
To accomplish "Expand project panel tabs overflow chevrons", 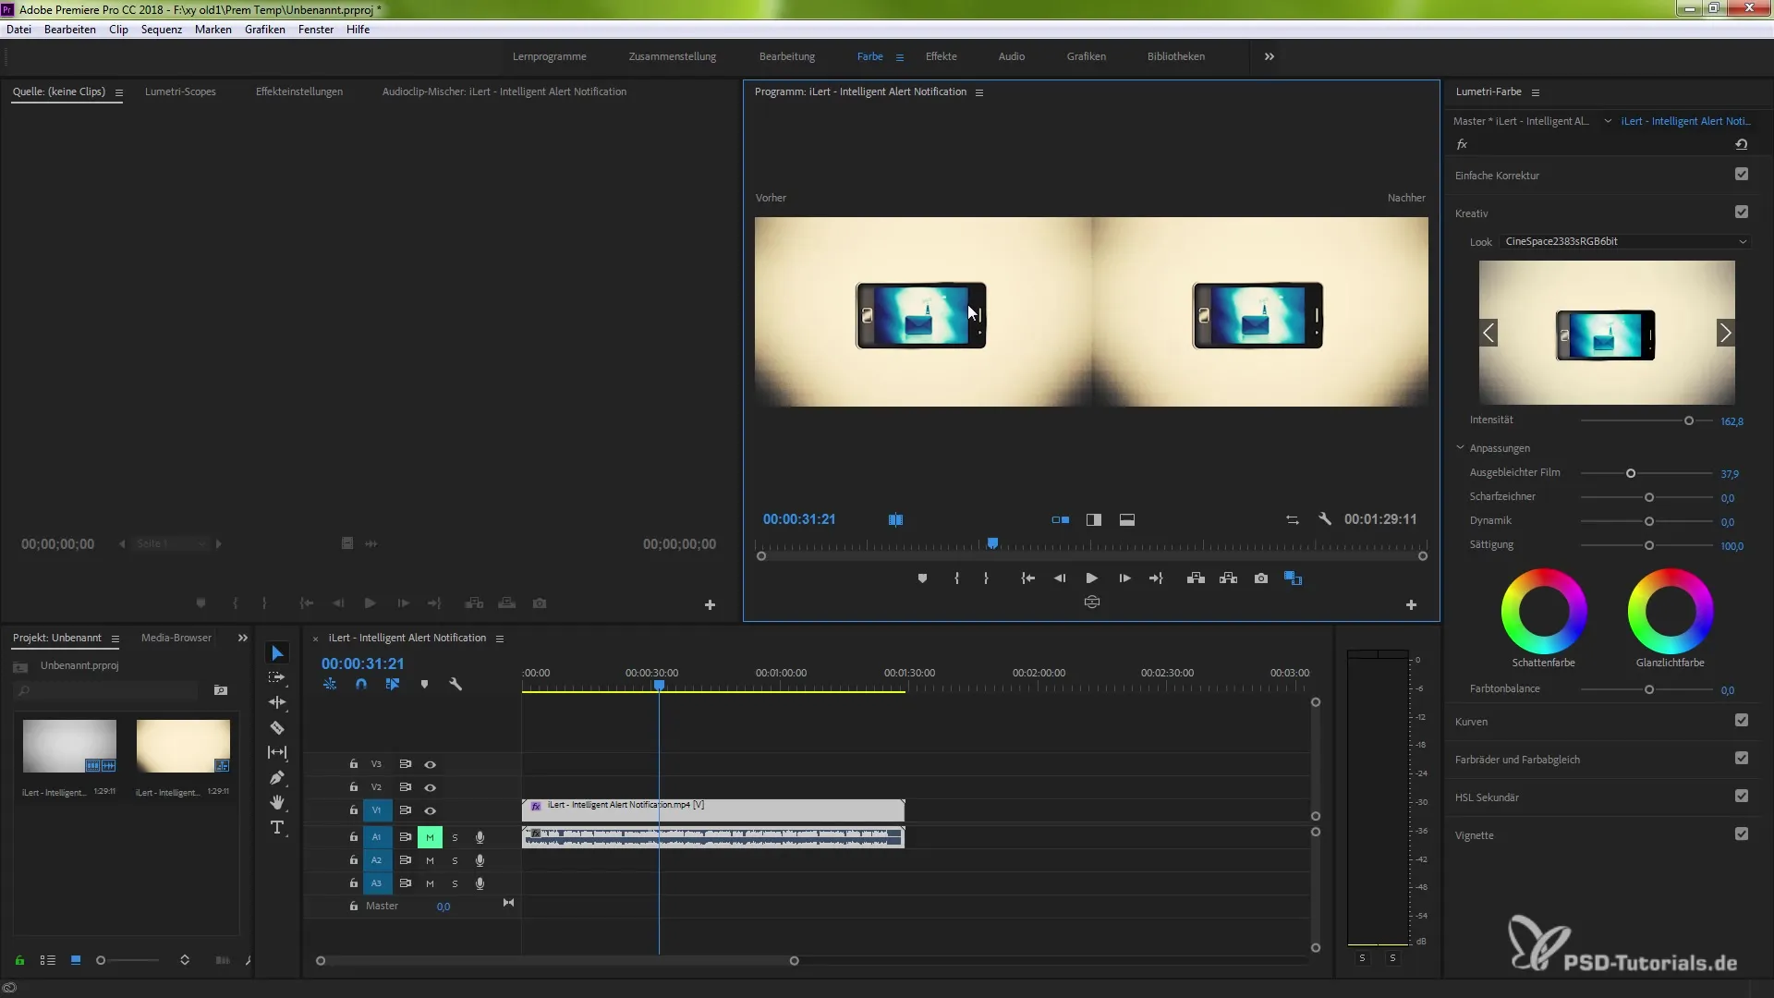I will click(x=243, y=638).
